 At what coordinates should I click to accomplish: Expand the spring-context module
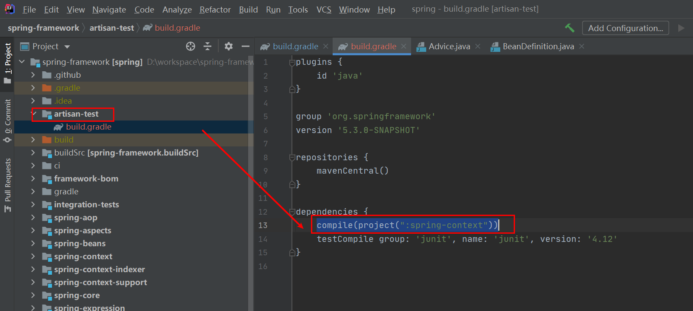(x=33, y=256)
